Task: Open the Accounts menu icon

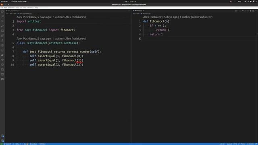Action: [2, 136]
